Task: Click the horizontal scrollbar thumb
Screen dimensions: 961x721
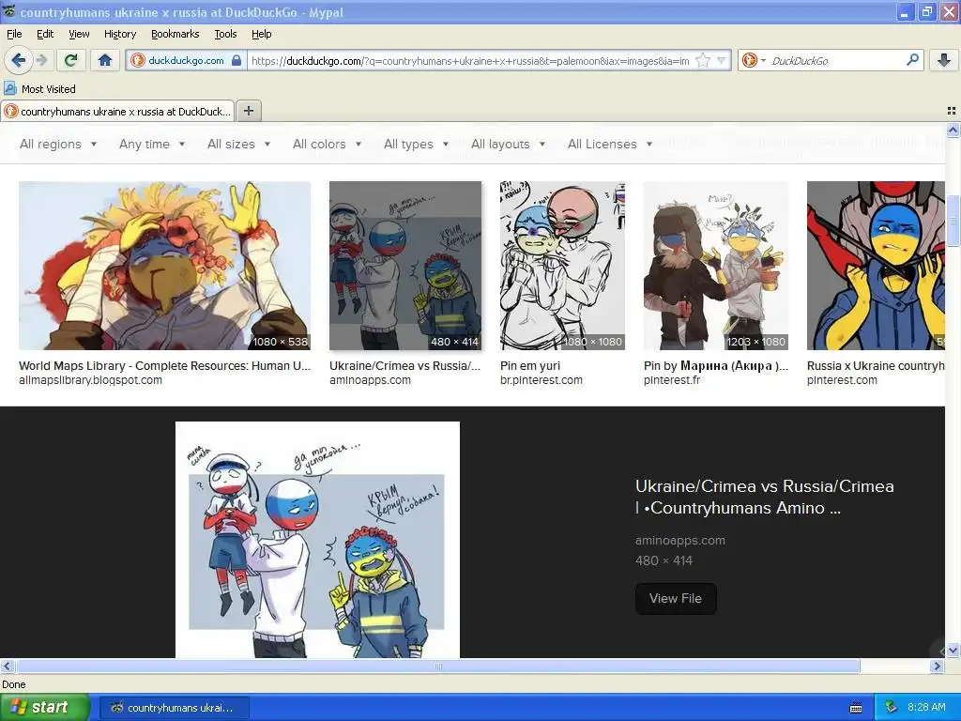Action: pos(437,666)
